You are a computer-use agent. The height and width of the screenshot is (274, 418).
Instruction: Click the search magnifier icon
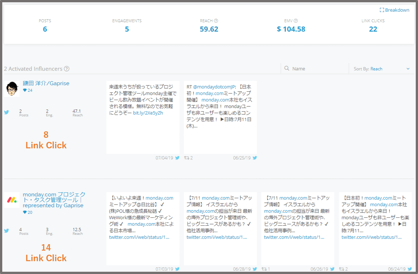(x=286, y=68)
